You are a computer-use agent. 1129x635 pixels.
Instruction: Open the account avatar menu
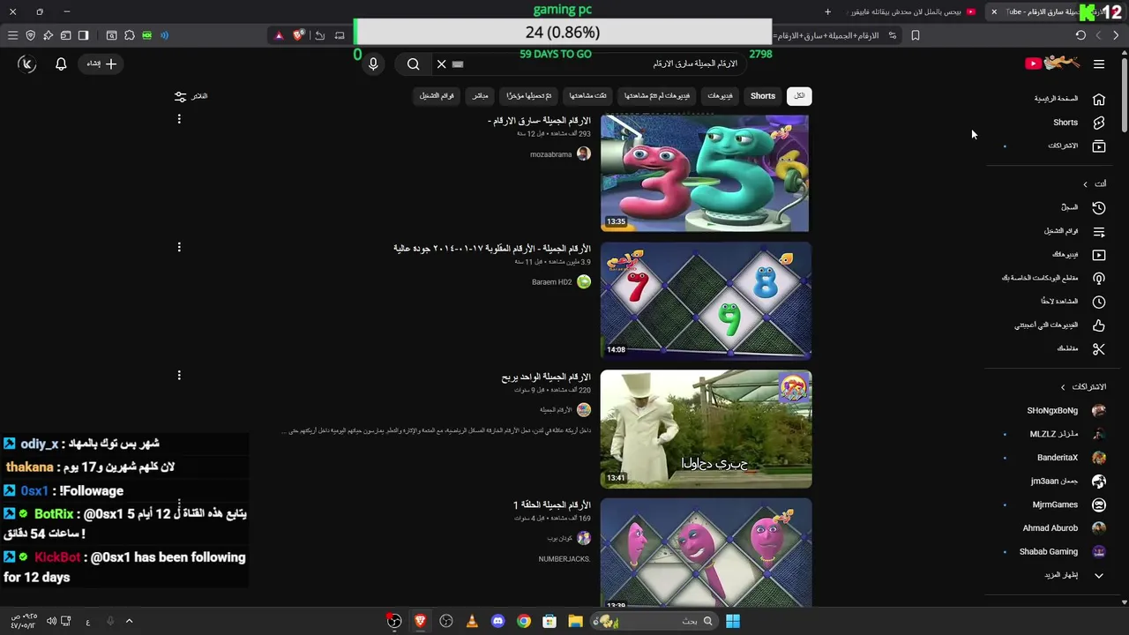tap(26, 63)
